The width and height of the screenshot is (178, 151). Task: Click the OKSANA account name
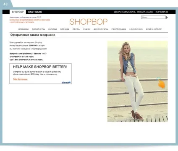(141, 12)
